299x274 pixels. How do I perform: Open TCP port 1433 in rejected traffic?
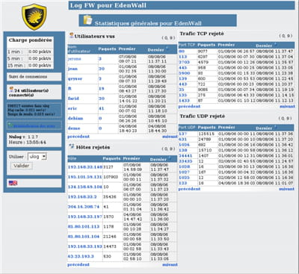[x=184, y=101]
